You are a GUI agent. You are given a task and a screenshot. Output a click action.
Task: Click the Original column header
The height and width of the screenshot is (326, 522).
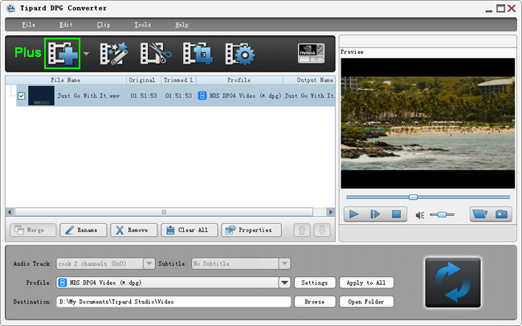(x=144, y=80)
